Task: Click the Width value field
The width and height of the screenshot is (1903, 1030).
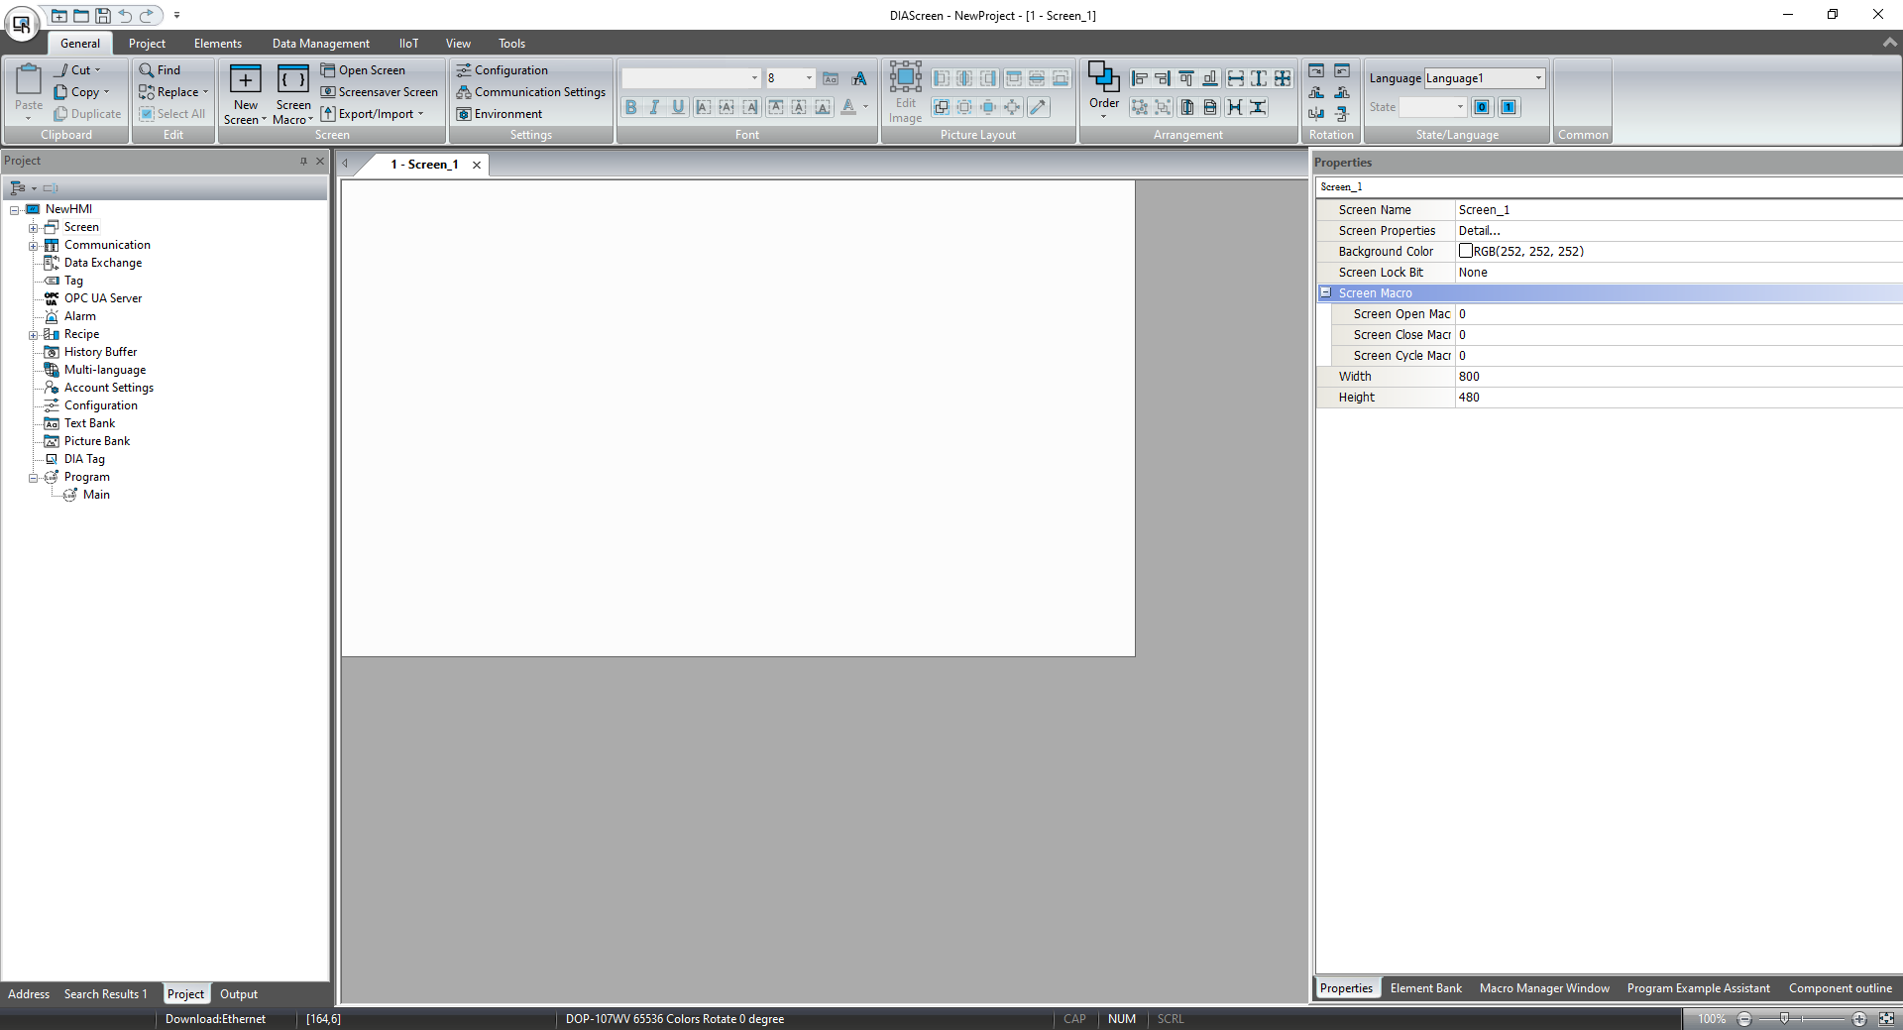Action: (1675, 377)
